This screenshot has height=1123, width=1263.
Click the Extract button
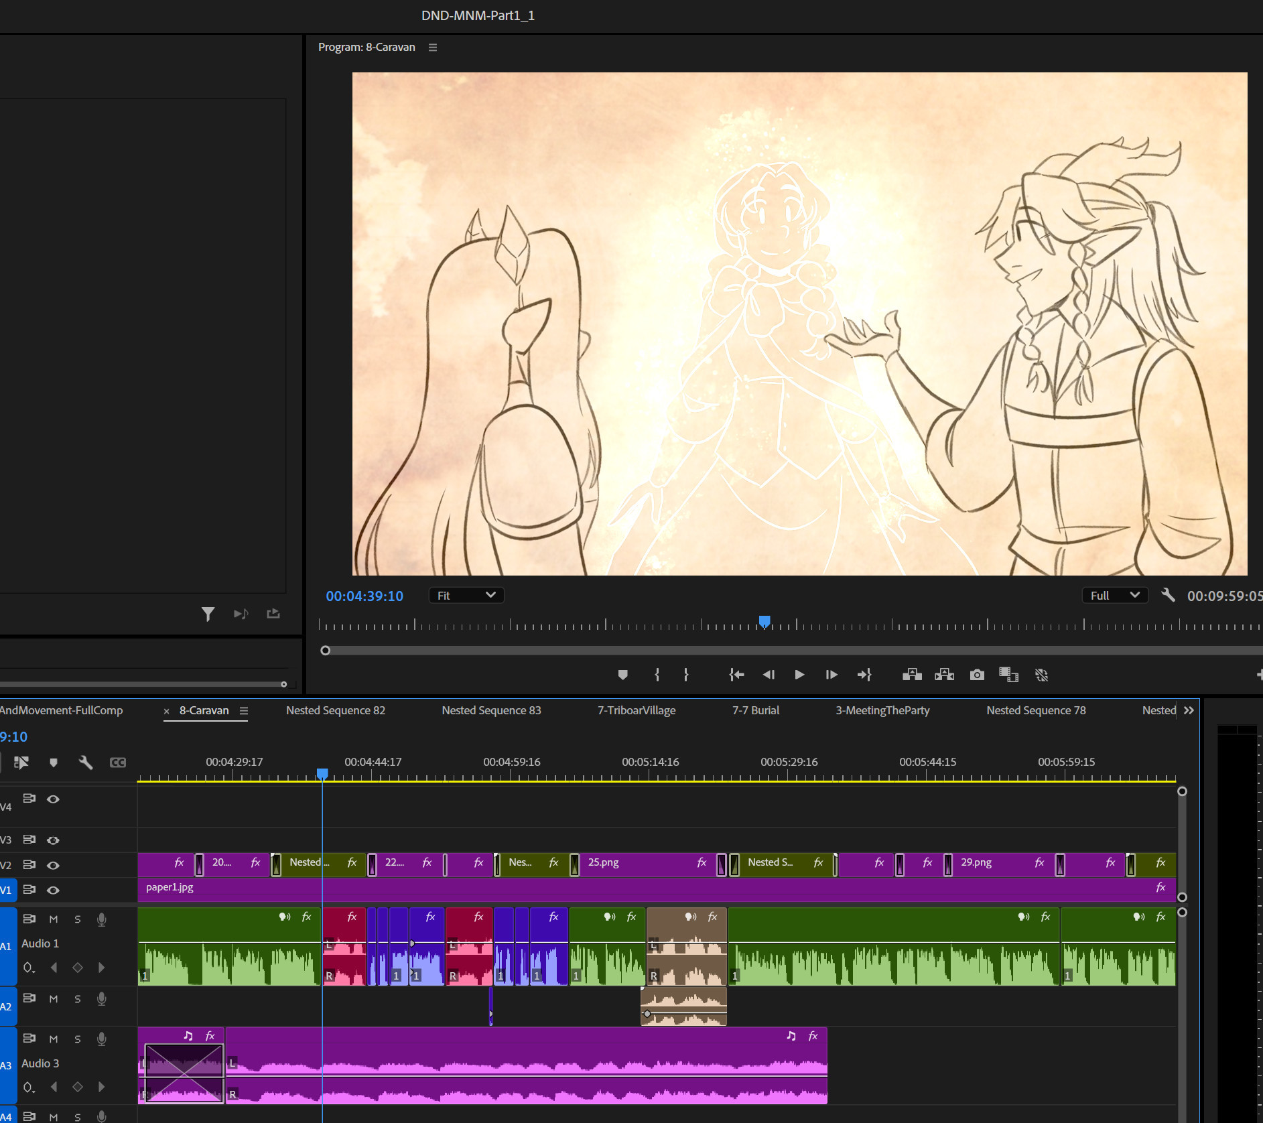click(x=944, y=675)
